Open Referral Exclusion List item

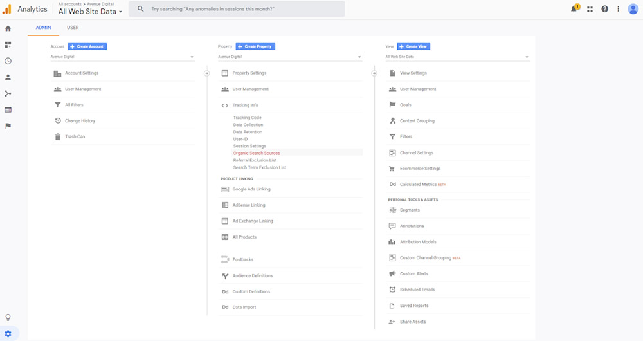click(255, 160)
